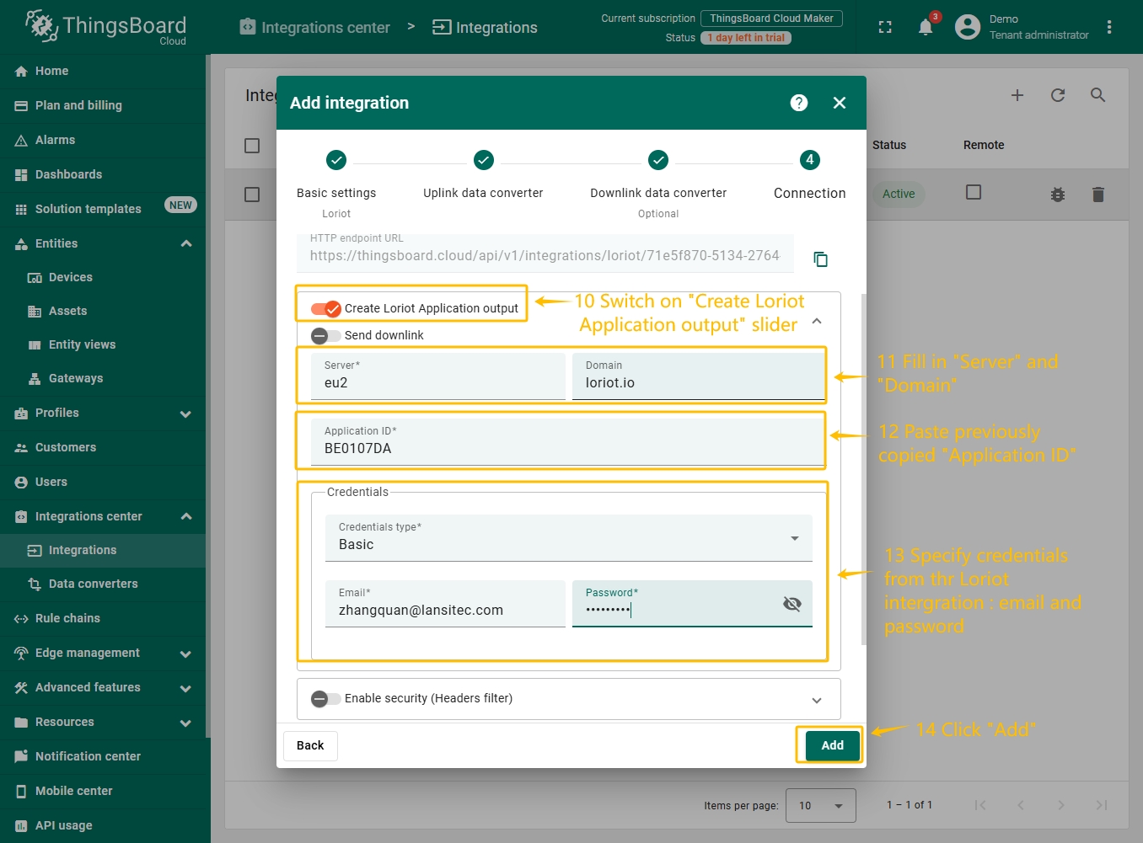Copy the HTTP endpoint URL
Viewport: 1143px width, 843px height.
(x=820, y=259)
